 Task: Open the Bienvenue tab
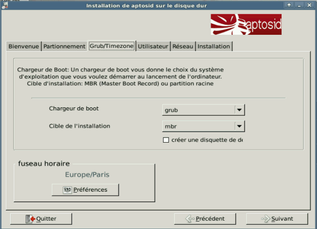pos(24,46)
